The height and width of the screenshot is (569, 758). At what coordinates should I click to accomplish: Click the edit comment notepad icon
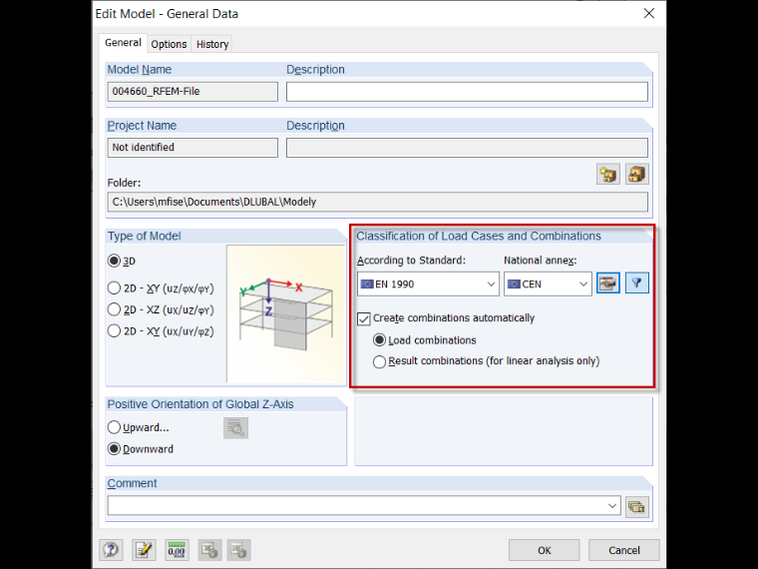tap(144, 550)
